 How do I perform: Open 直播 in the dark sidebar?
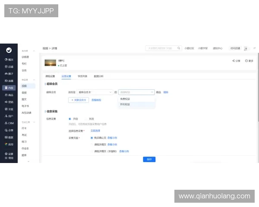(9, 81)
